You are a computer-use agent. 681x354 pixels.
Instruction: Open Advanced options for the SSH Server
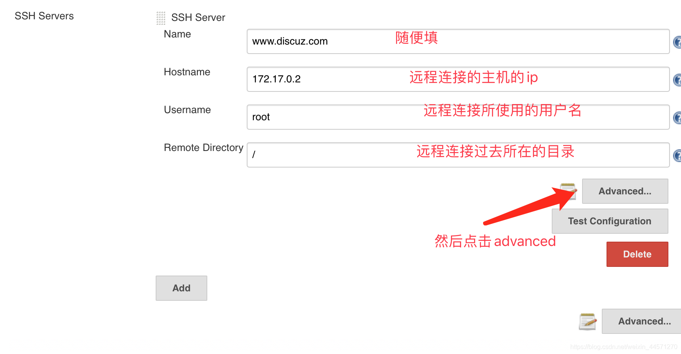(x=625, y=191)
